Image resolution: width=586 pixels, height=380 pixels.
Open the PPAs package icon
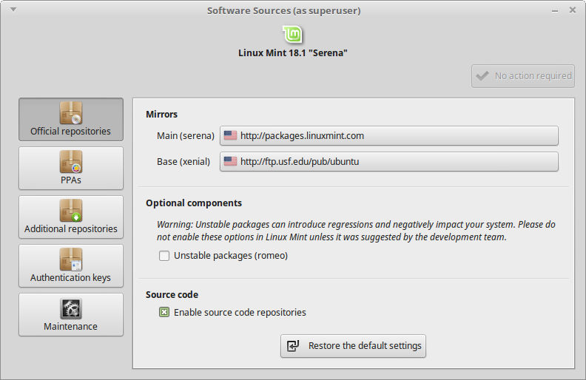71,161
